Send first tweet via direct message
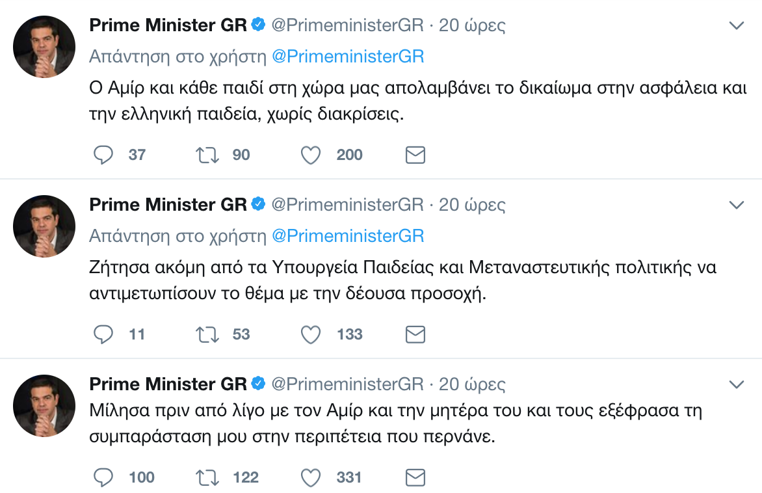762x493 pixels. [415, 155]
